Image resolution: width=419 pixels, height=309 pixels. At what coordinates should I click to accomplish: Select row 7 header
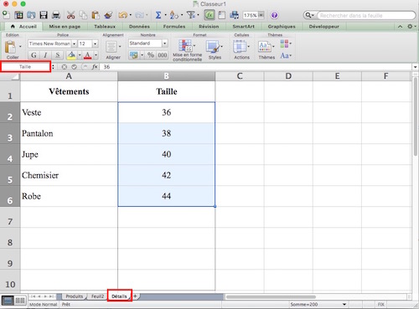pos(10,217)
